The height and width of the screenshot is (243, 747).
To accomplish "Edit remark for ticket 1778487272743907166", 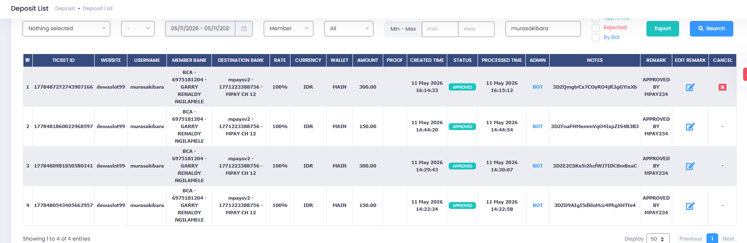I will coord(690,87).
